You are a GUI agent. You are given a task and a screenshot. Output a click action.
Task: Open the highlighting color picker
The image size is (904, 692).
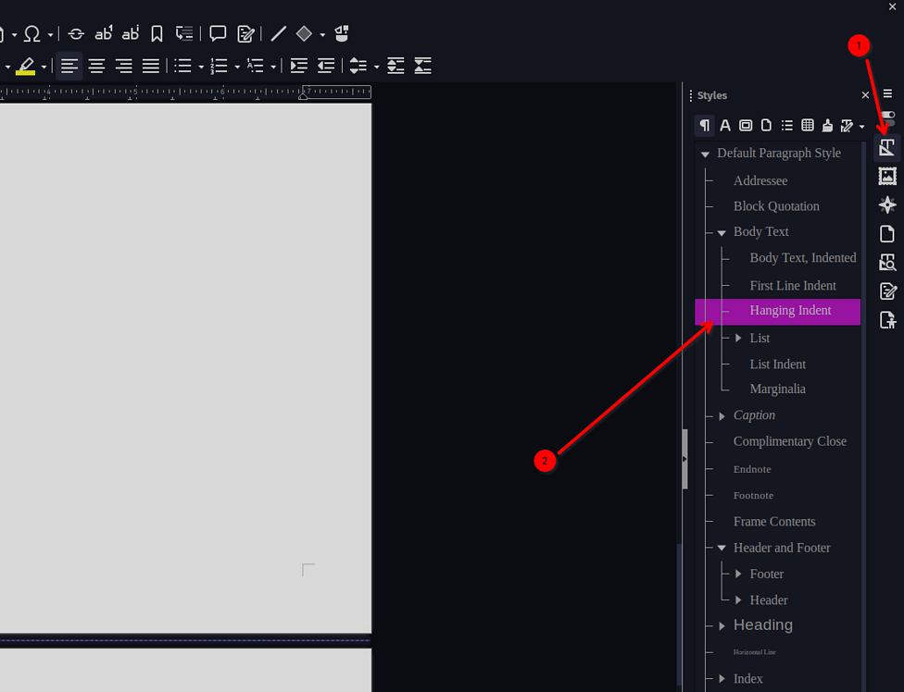[44, 66]
